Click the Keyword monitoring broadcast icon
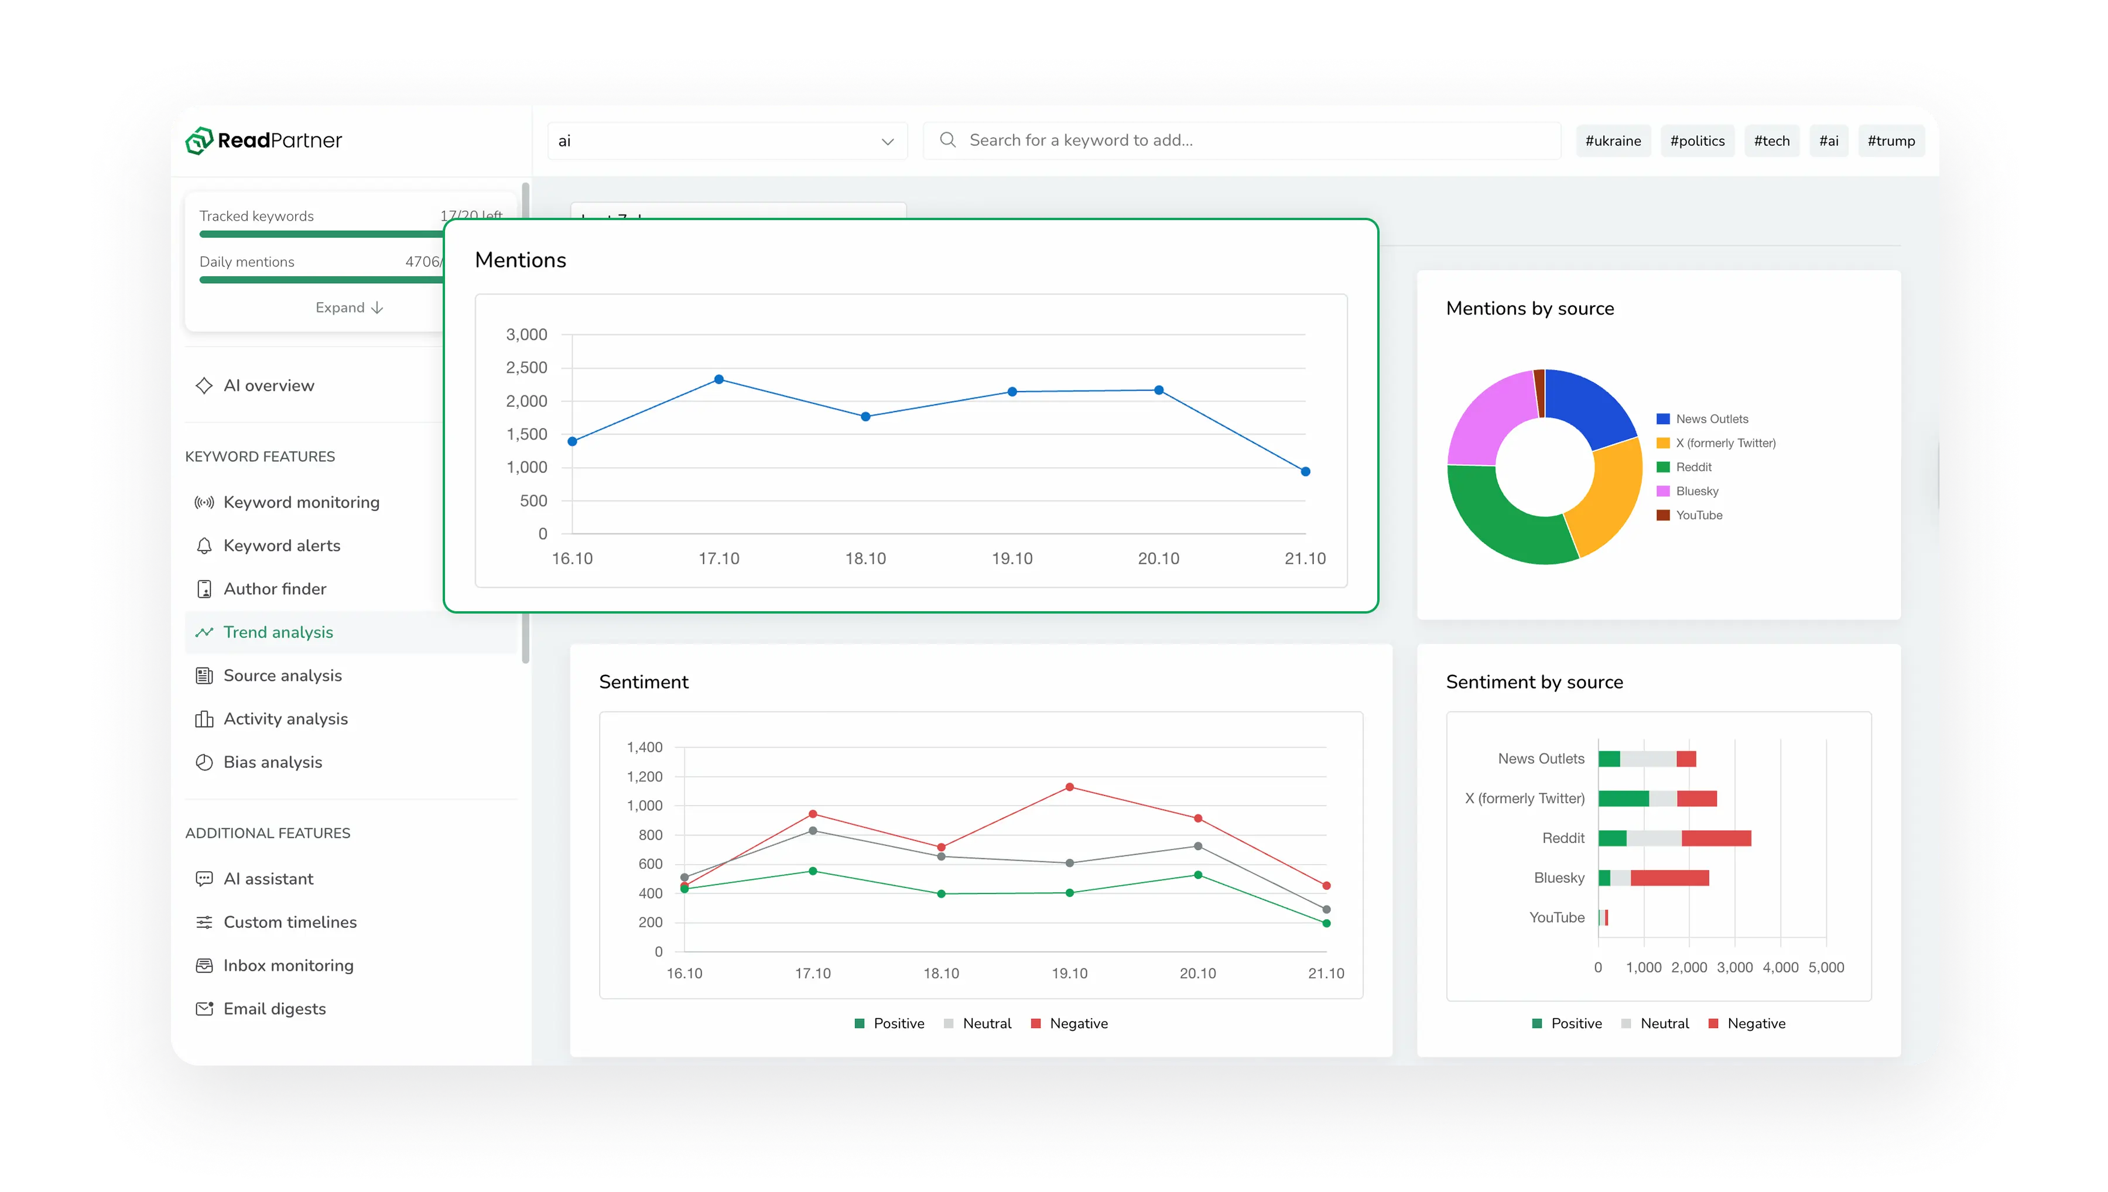2108x1192 pixels. point(204,503)
